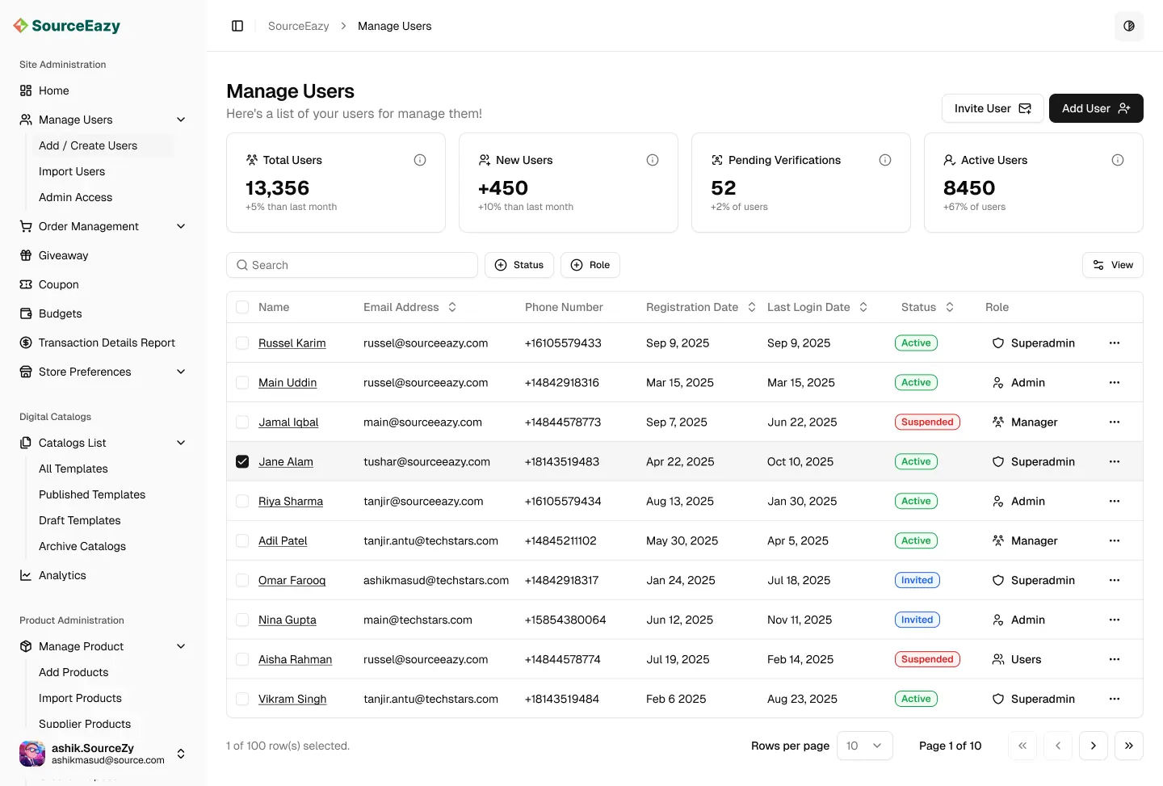This screenshot has height=786, width=1163.
Task: Go to Import Users in sidebar
Action: (72, 171)
